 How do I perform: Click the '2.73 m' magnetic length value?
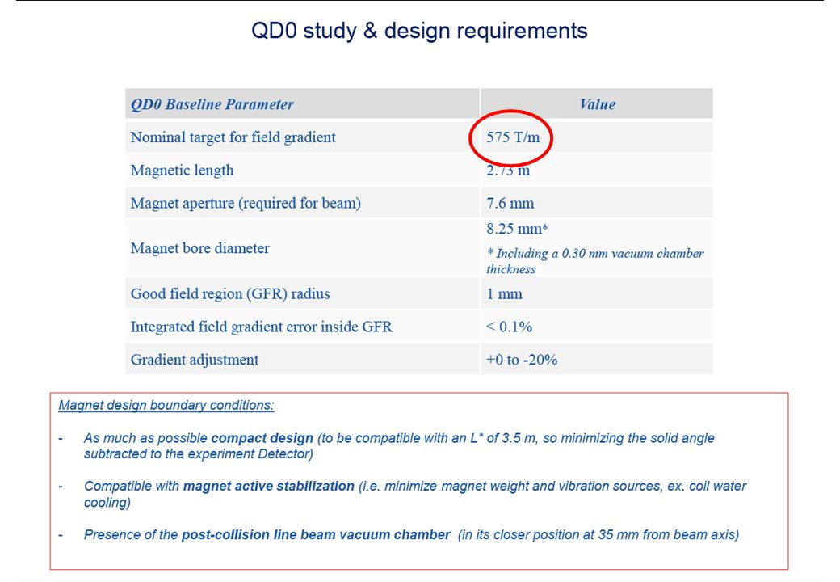pyautogui.click(x=508, y=171)
